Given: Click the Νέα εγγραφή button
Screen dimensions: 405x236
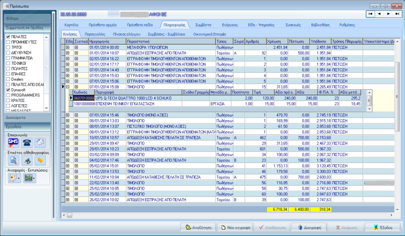Looking at the screenshot, I should 236,227.
